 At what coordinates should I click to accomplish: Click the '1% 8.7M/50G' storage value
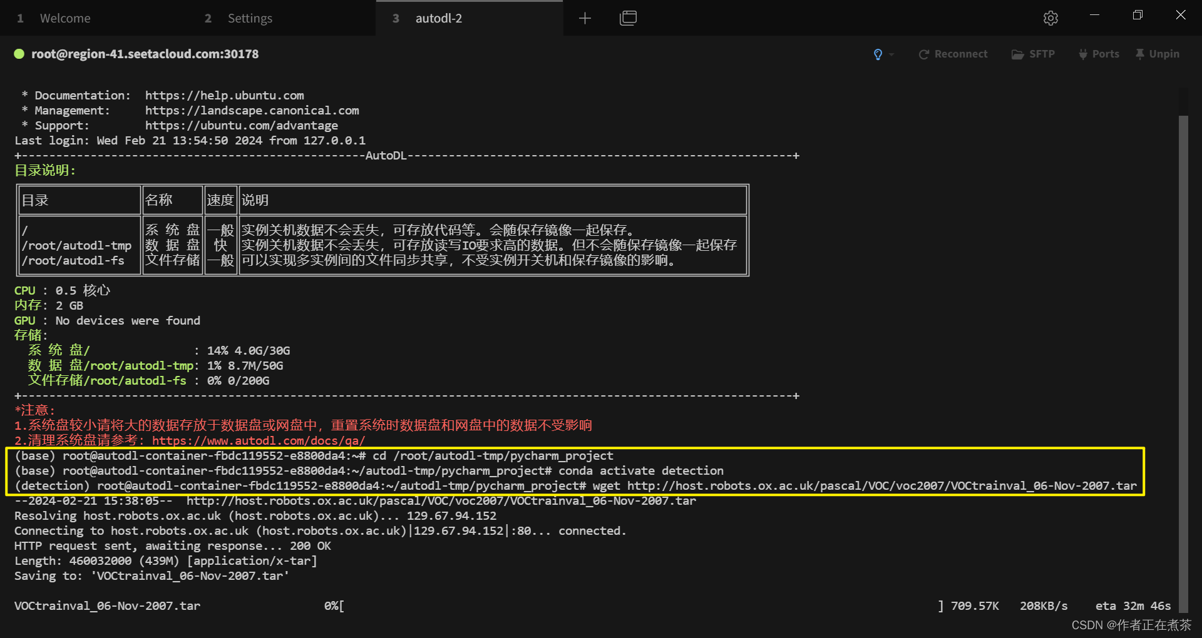click(245, 365)
